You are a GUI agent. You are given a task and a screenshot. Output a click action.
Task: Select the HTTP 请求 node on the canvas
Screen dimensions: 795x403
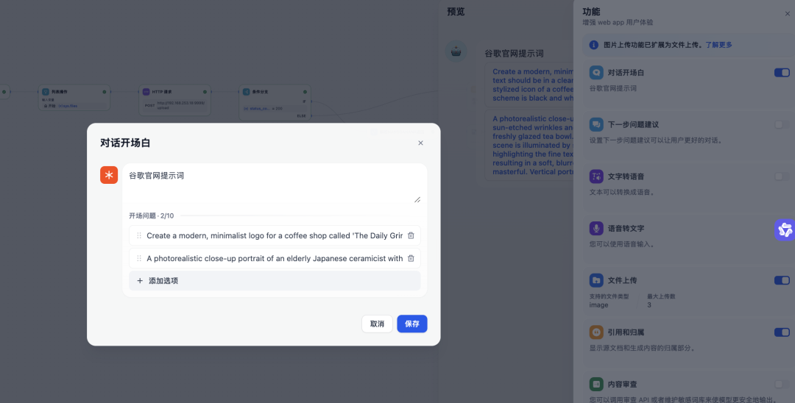174,100
